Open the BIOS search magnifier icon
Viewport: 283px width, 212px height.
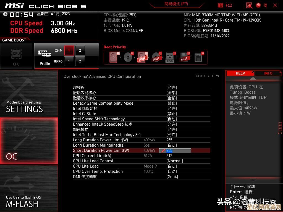coord(249,5)
